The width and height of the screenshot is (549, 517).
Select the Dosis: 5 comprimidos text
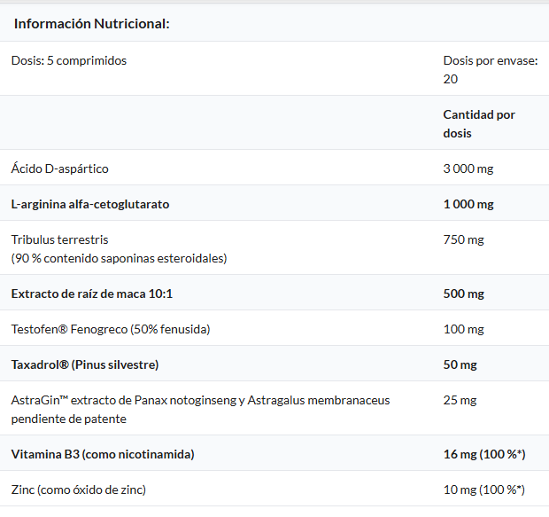point(69,60)
